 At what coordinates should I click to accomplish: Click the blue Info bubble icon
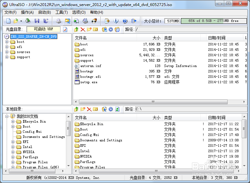116,21
